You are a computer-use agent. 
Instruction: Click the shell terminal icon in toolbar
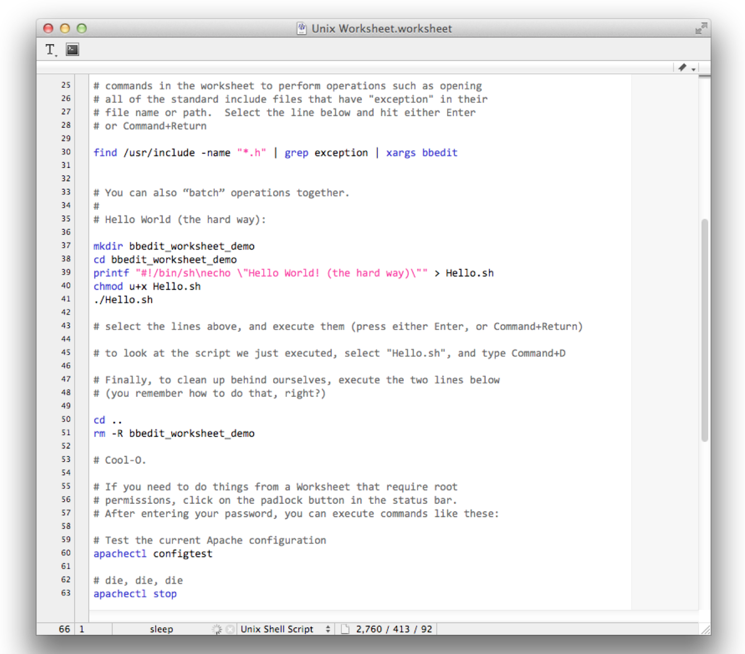pos(72,50)
